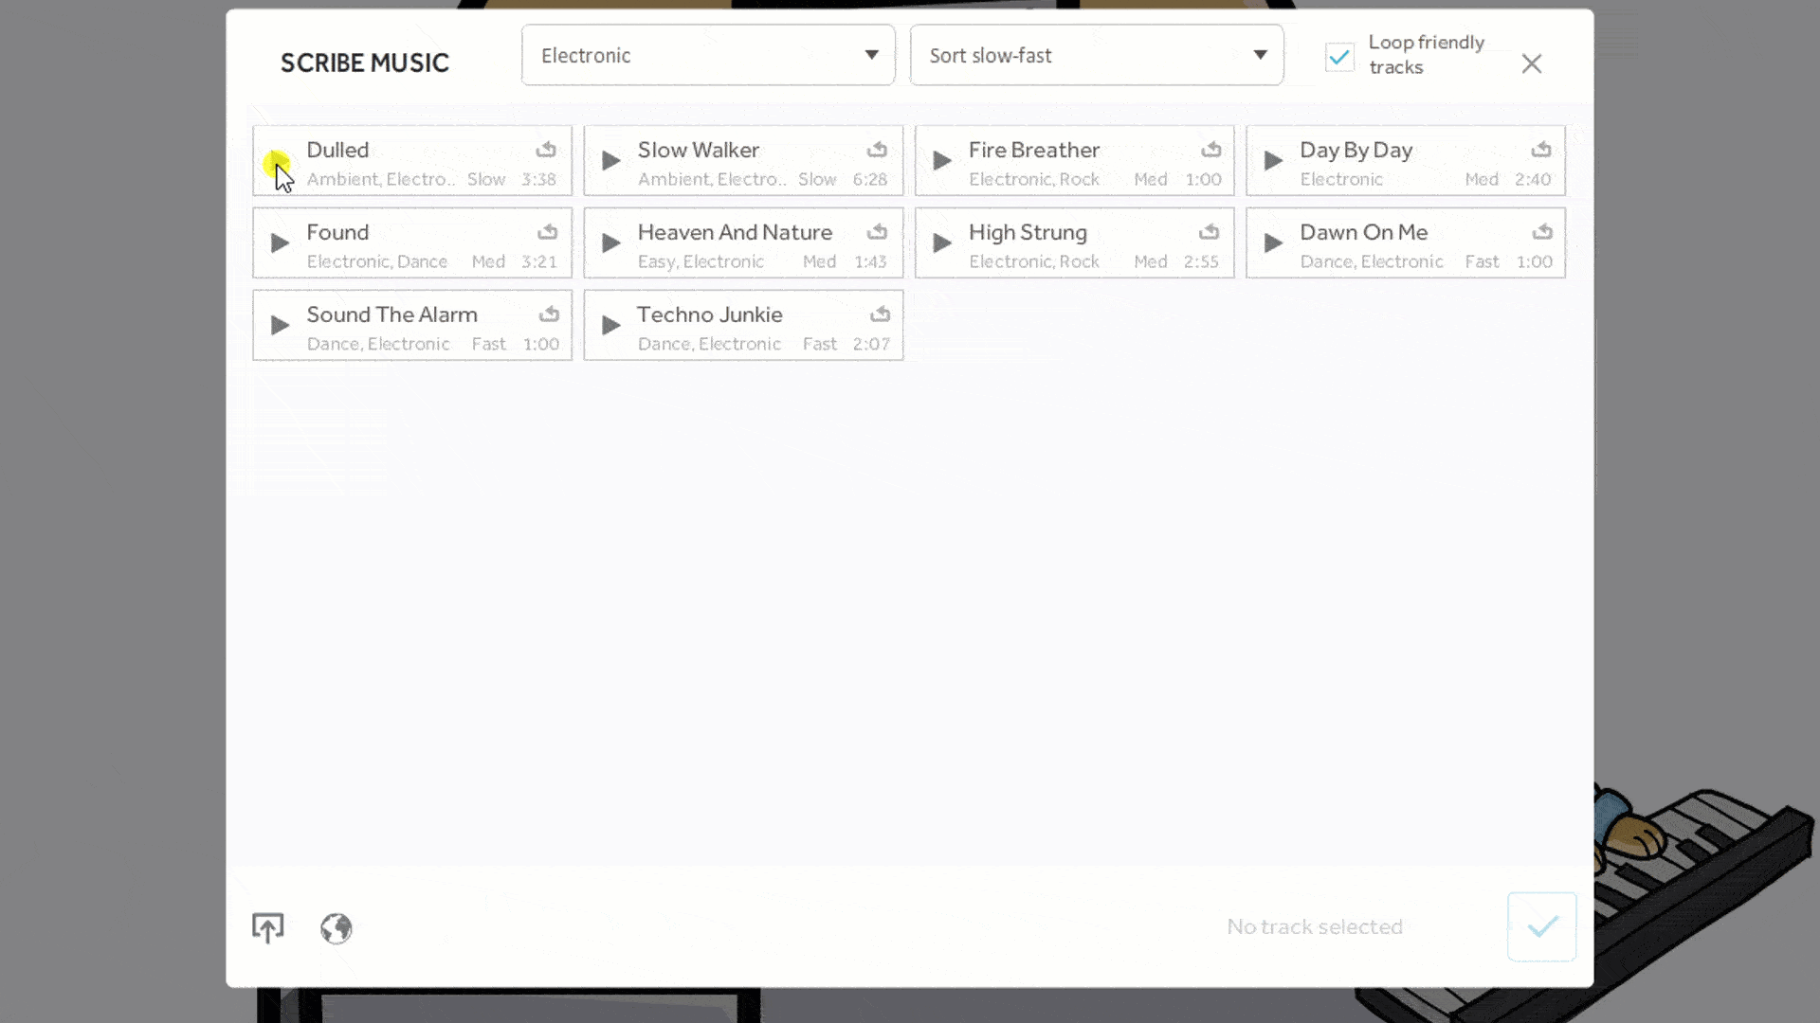Open the Electronic genre dropdown
1820x1023 pixels.
708,55
